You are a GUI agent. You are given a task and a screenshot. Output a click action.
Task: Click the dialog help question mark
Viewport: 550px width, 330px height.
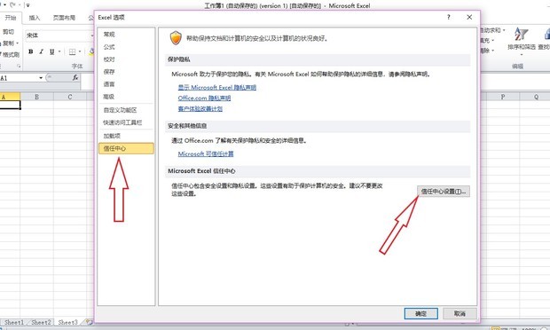449,17
